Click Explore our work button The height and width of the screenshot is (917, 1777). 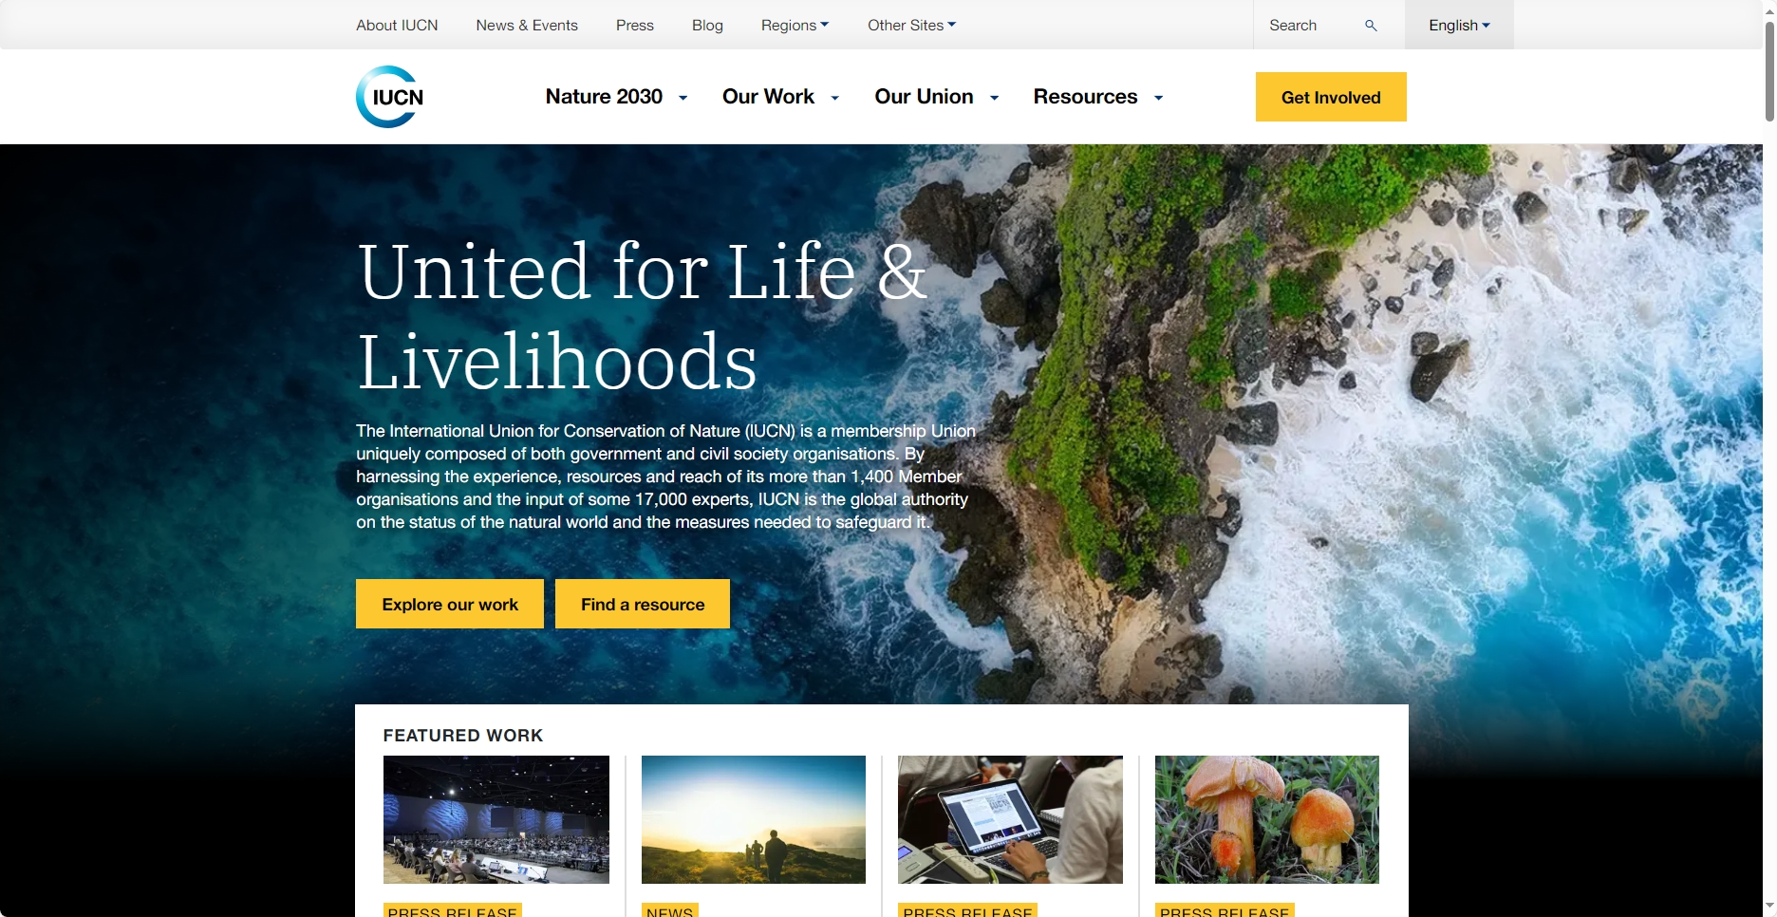[x=450, y=604]
